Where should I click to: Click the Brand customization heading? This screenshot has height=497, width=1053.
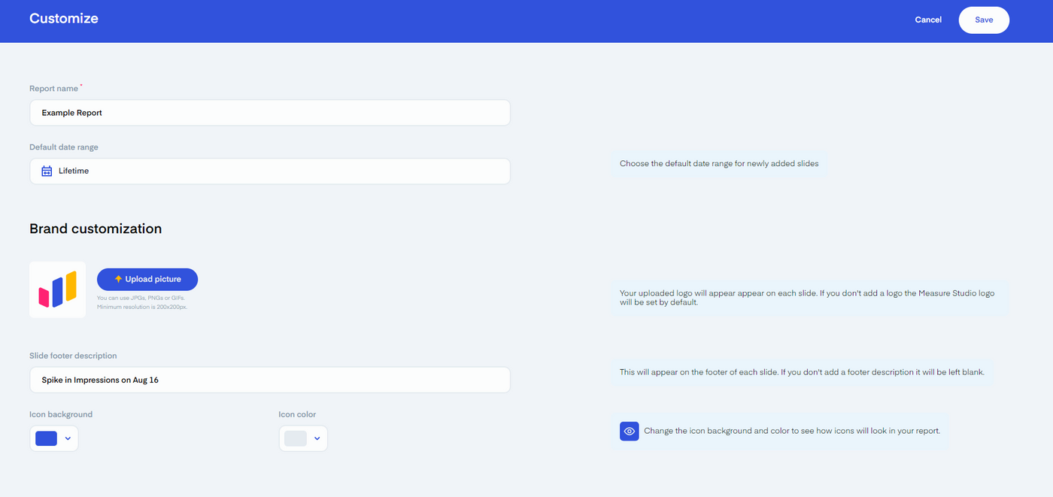(x=96, y=229)
